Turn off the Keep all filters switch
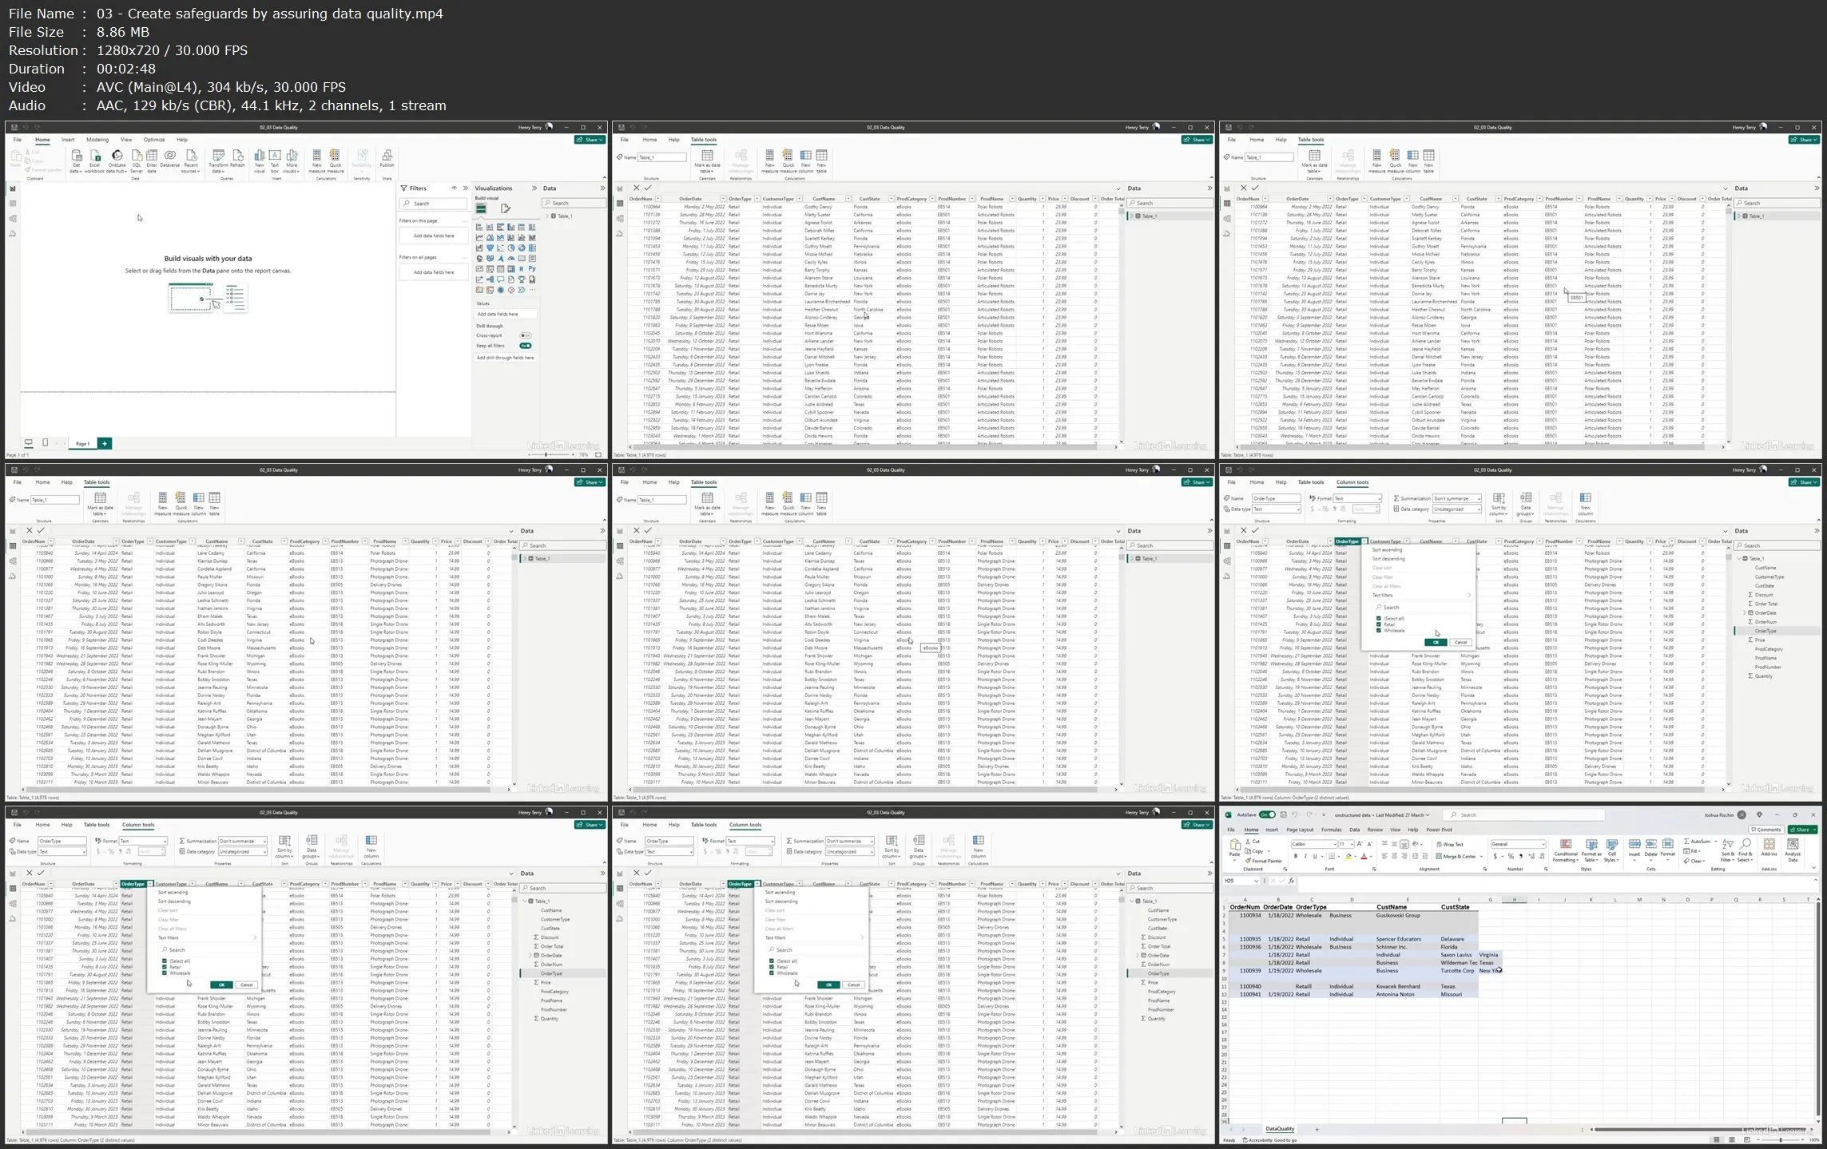 click(525, 346)
